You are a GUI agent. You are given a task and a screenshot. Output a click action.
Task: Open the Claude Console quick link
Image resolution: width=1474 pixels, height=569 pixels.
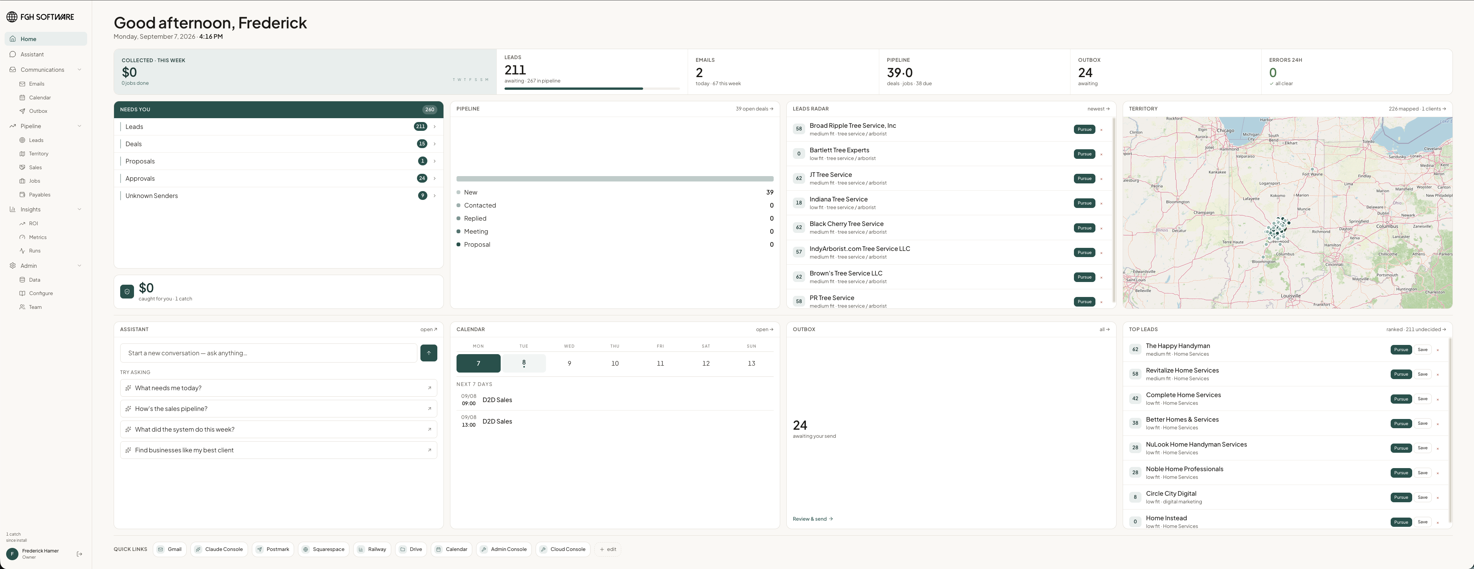tap(219, 549)
